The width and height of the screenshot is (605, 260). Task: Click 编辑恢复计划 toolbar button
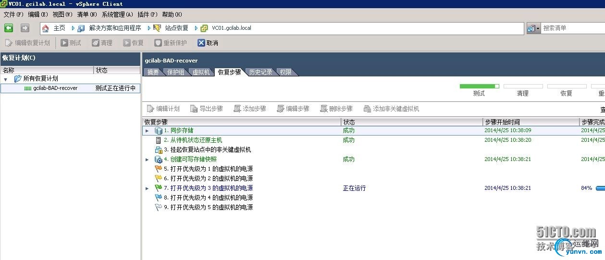coord(27,43)
